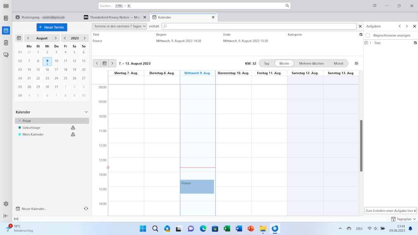Screen dimensions: 418x235
Task: Open Settings gear in sidebar
Action: coord(6,204)
